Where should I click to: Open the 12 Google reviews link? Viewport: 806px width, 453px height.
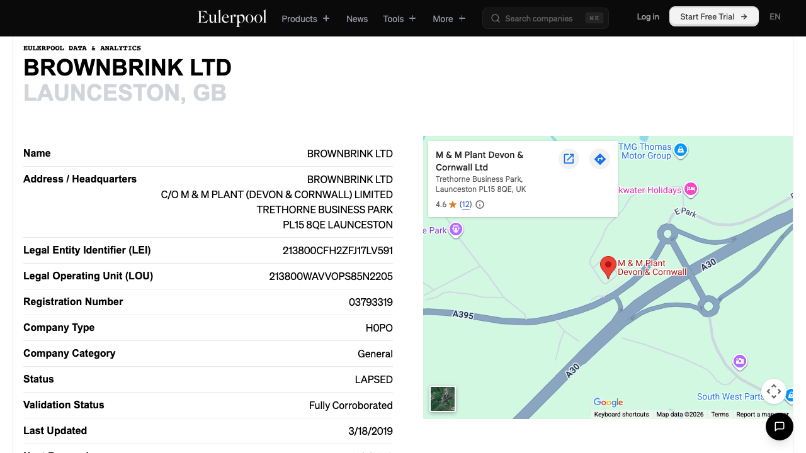tap(466, 204)
